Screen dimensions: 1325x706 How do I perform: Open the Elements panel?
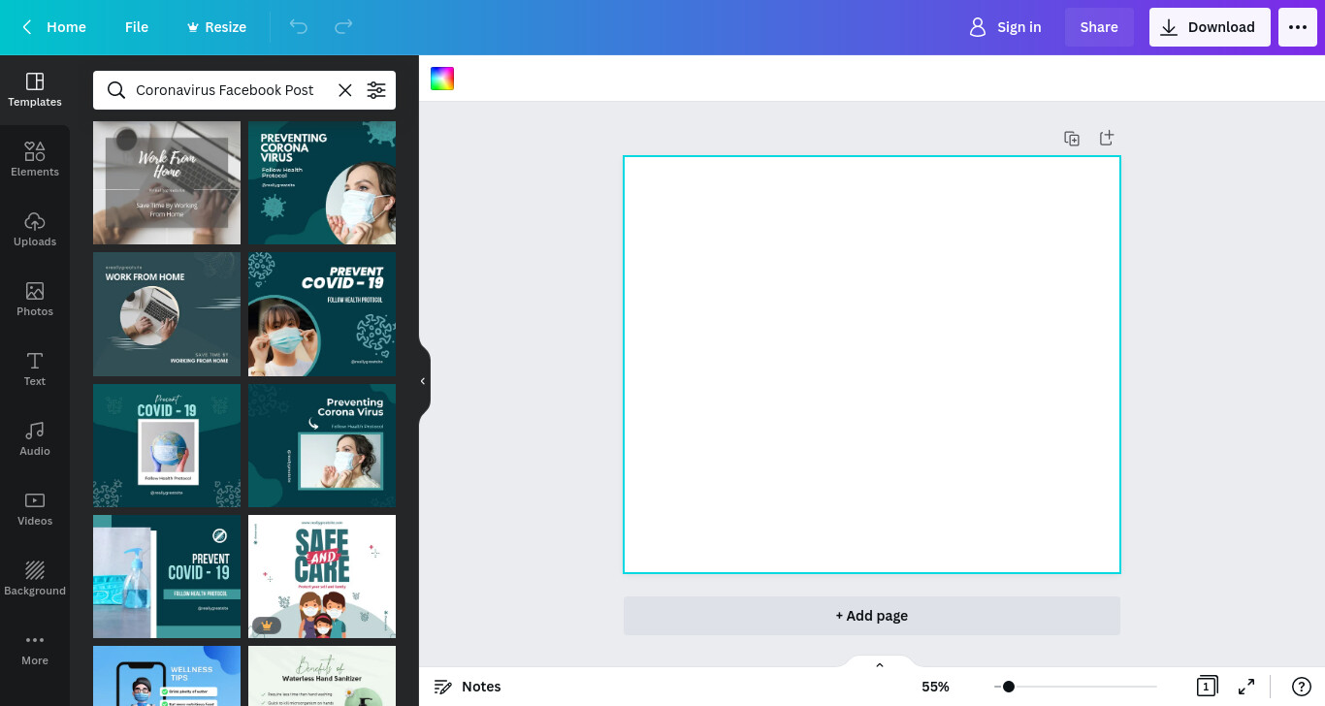(35, 160)
